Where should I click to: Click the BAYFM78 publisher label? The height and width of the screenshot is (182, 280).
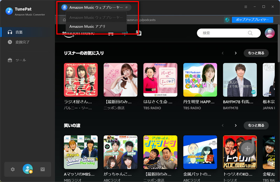tap(231, 108)
